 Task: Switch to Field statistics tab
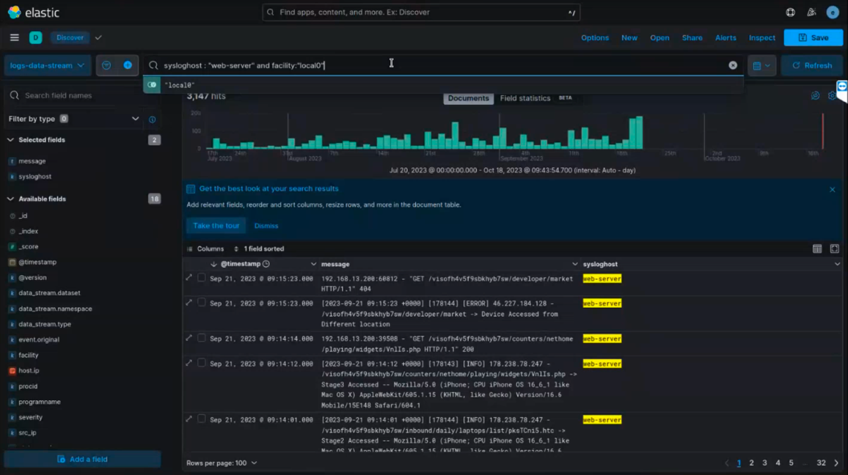point(525,98)
